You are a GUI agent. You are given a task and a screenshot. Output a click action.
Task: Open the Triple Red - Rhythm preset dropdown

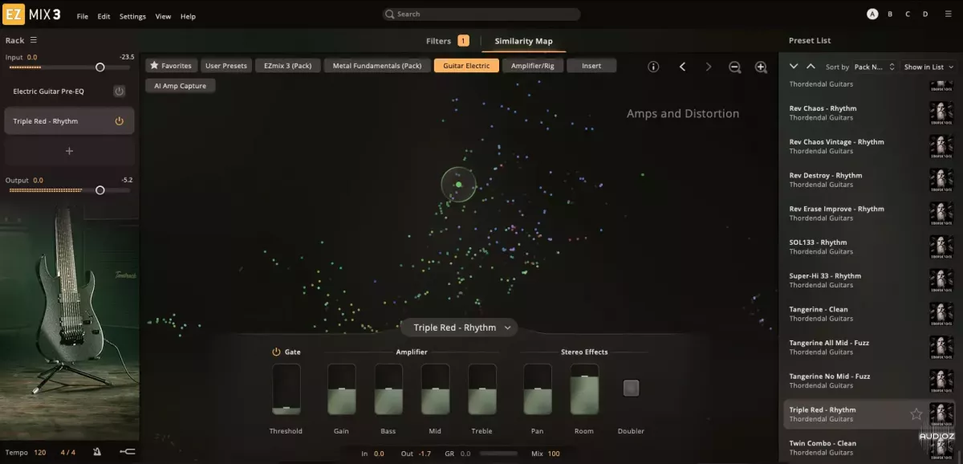[x=459, y=328]
